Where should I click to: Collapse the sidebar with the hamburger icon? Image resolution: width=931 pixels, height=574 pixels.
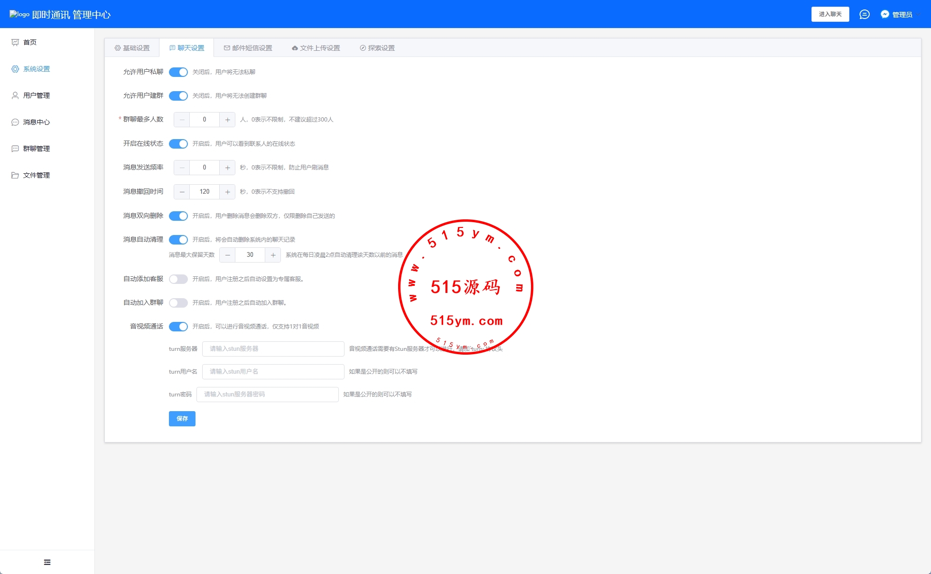pyautogui.click(x=47, y=562)
